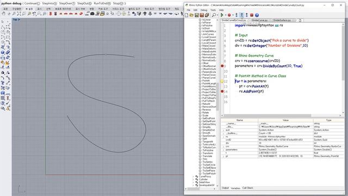The image size is (348, 196).
Task: Click the Step Out debugger icon
Action: coord(246,15)
